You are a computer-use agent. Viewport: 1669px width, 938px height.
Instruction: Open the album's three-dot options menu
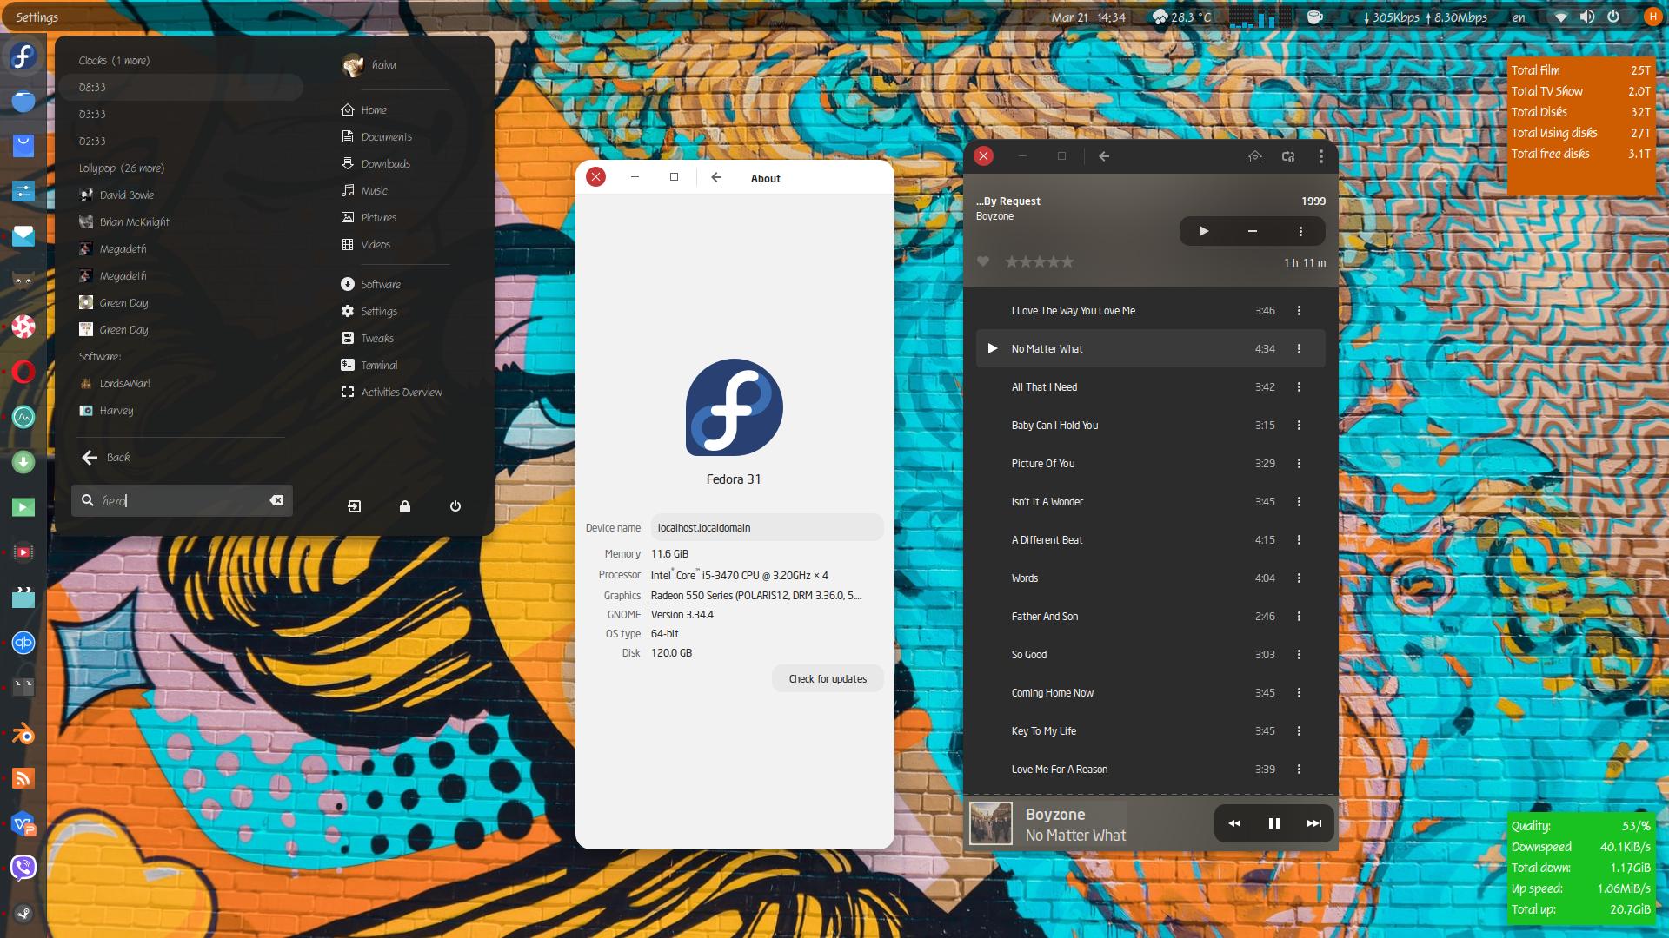coord(1300,231)
